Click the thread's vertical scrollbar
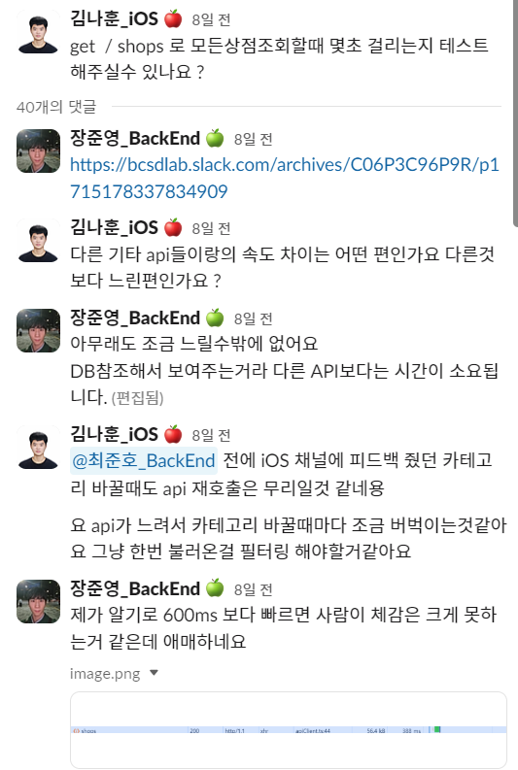This screenshot has width=518, height=770. coord(515,113)
